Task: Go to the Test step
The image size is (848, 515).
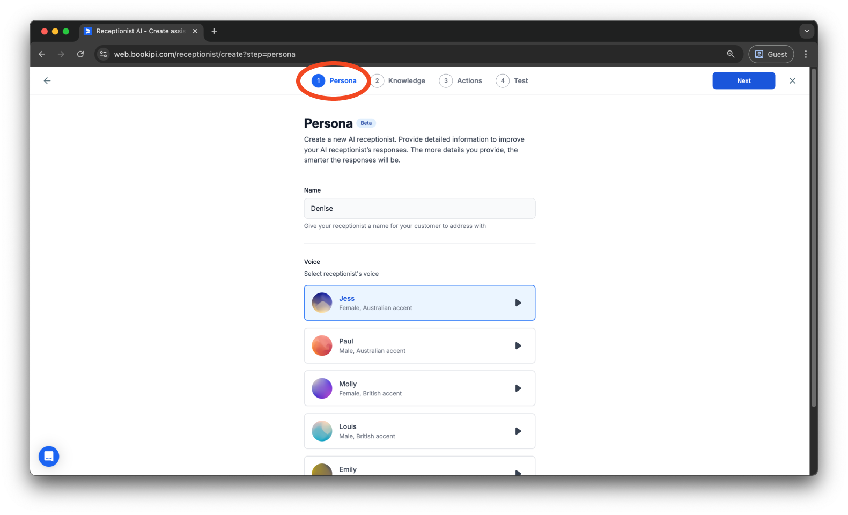Action: pos(512,81)
